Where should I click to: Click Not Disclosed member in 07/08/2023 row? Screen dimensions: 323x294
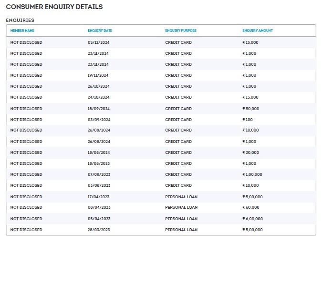(26, 174)
